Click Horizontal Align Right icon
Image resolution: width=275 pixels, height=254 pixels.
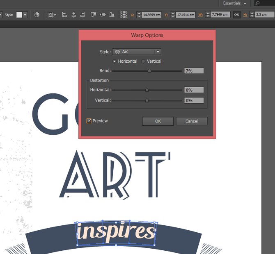83,15
